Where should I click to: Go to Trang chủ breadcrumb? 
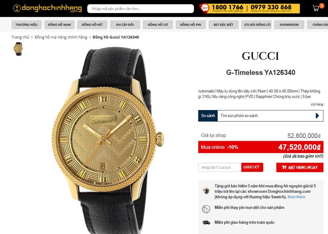20,37
